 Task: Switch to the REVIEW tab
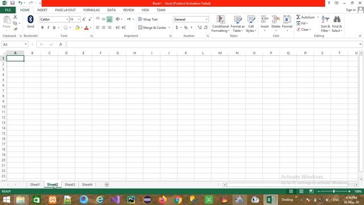click(x=129, y=10)
